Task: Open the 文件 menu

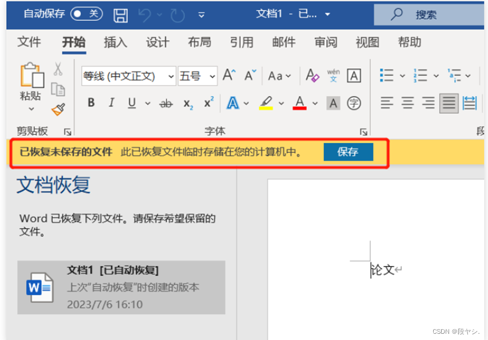Action: tap(29, 42)
